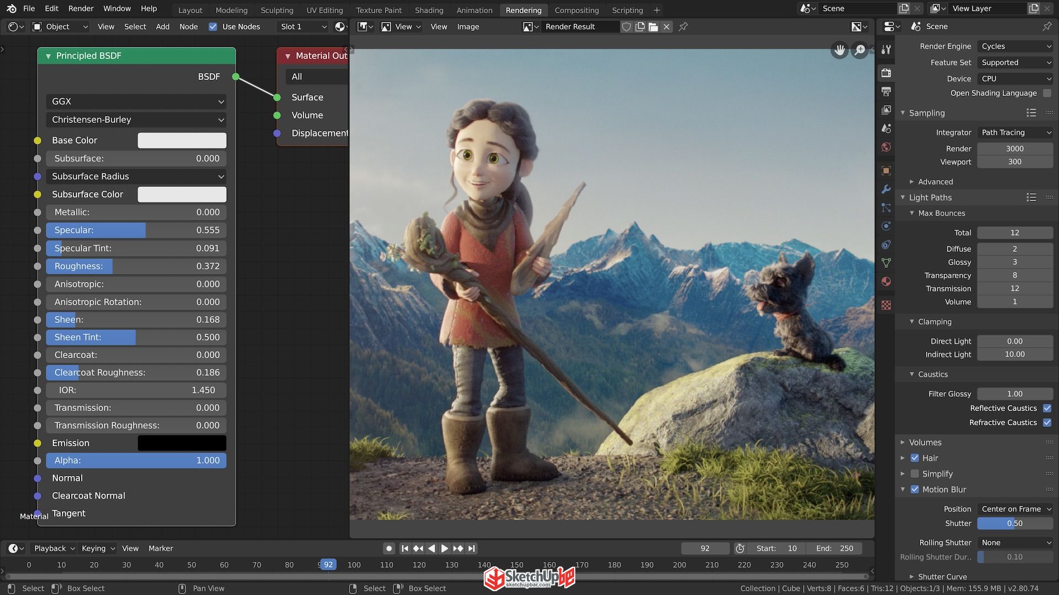The height and width of the screenshot is (595, 1059).
Task: Open the GGX distribution dropdown
Action: point(136,101)
